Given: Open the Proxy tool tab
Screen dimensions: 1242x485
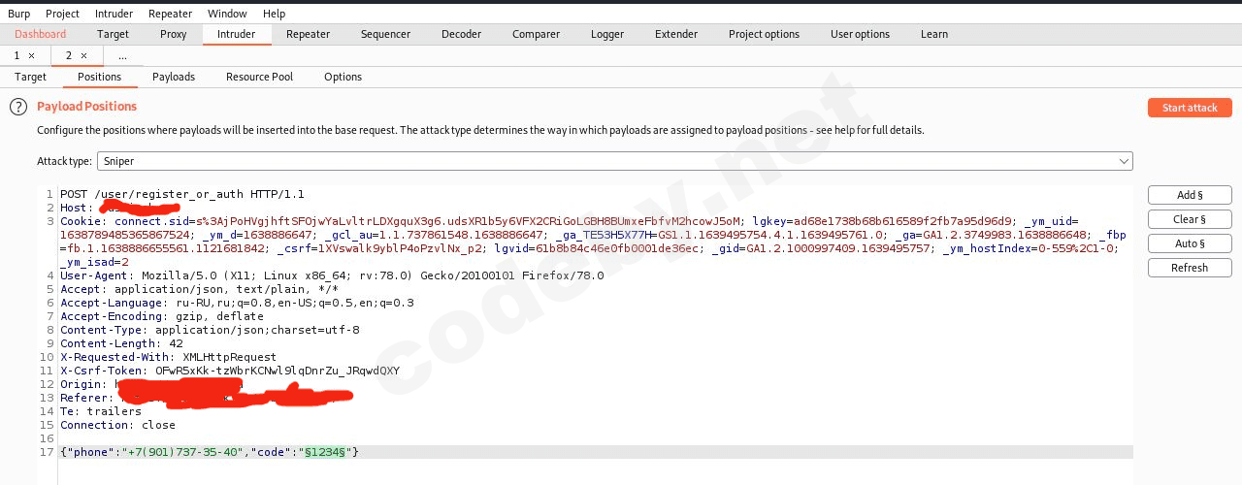Looking at the screenshot, I should point(174,34).
